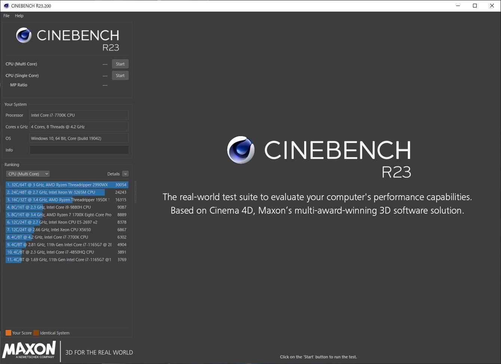Click the panel splitter handle beside ranking list
This screenshot has height=364, width=501.
point(135,192)
